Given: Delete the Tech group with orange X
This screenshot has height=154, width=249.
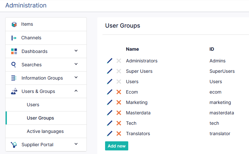Looking at the screenshot, I should click(x=119, y=123).
